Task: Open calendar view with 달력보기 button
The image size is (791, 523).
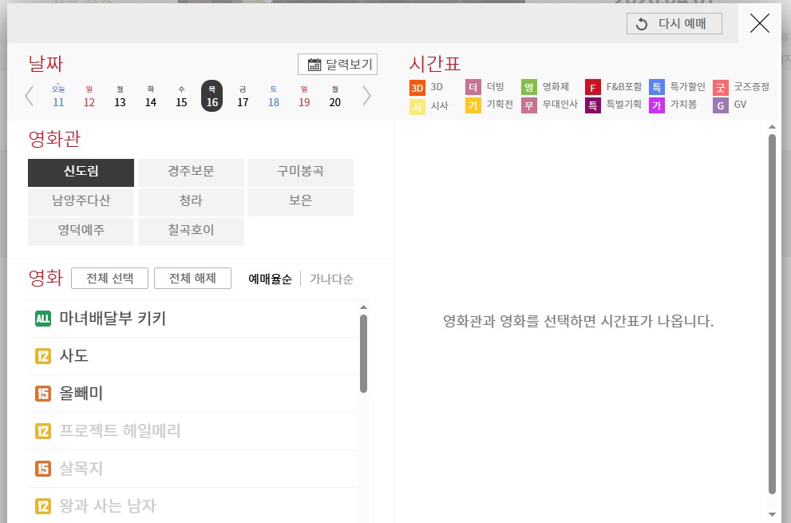Action: tap(337, 65)
